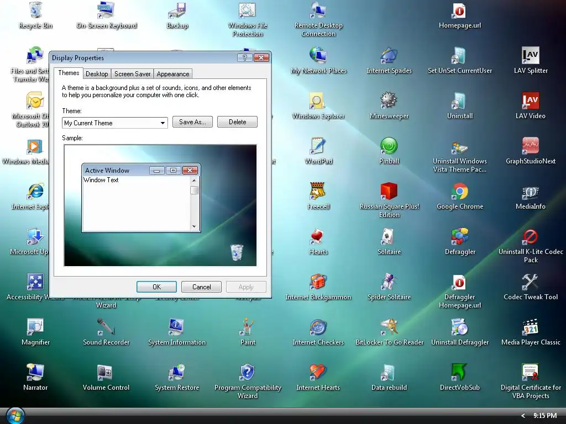
Task: Click Save As... theme button
Action: (x=192, y=122)
